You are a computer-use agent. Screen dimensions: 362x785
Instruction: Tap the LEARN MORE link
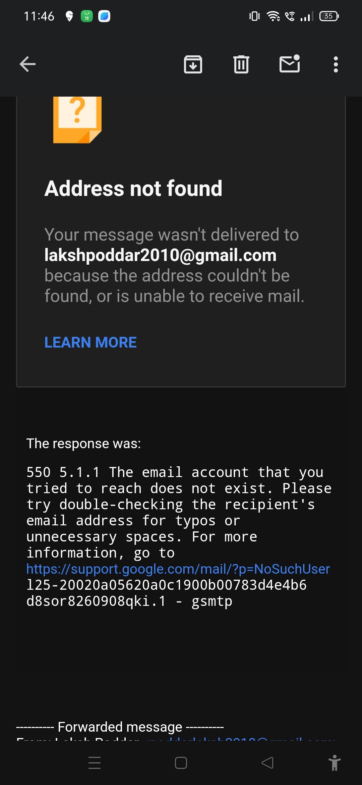pyautogui.click(x=90, y=342)
